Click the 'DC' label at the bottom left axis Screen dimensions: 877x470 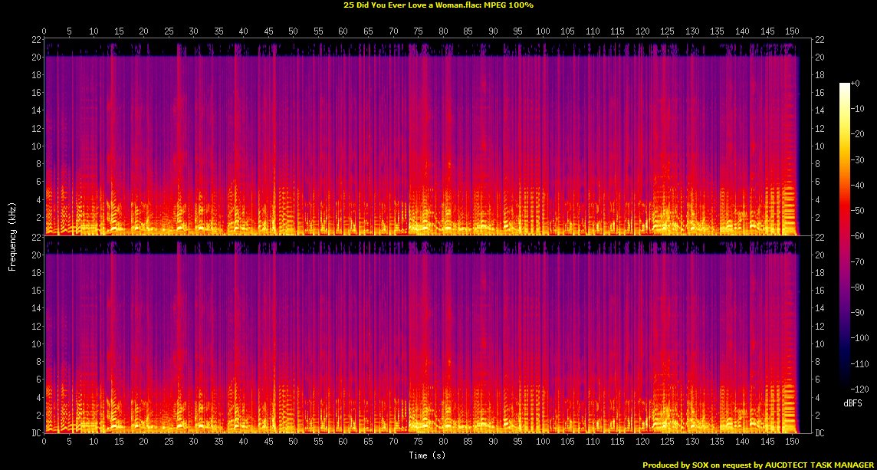(34, 433)
